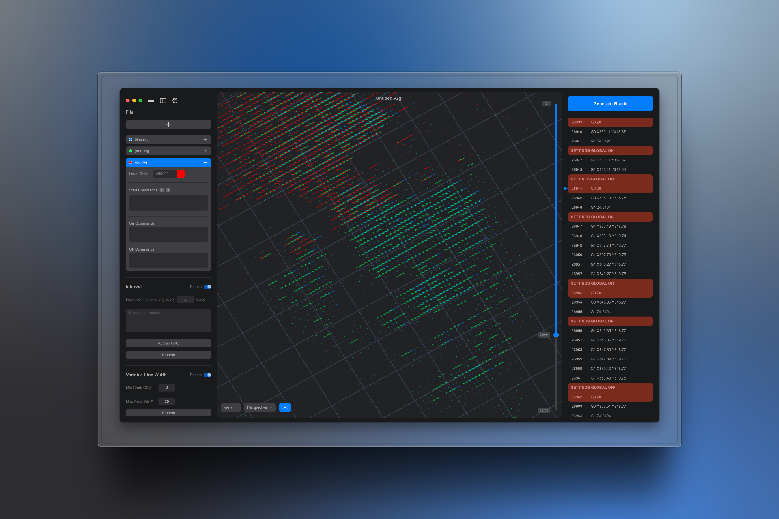Screen dimensions: 779x519
Task: Collapse the red.svg layer
Action: point(205,162)
